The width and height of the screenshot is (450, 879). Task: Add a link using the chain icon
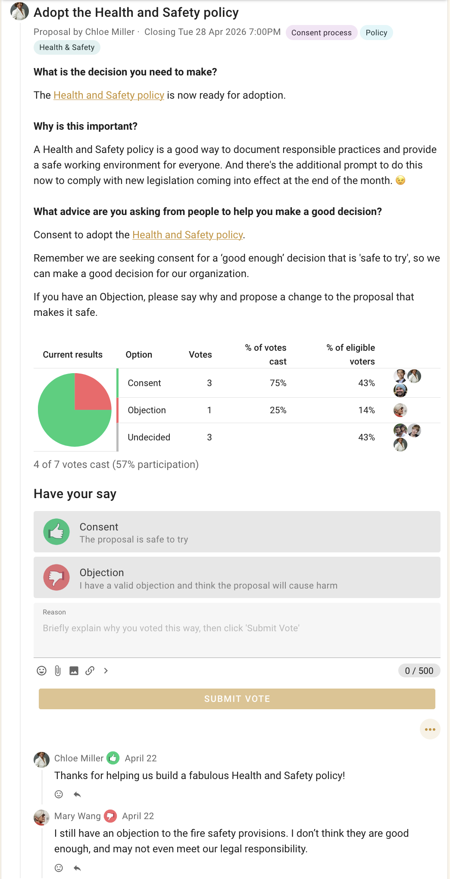(x=90, y=670)
